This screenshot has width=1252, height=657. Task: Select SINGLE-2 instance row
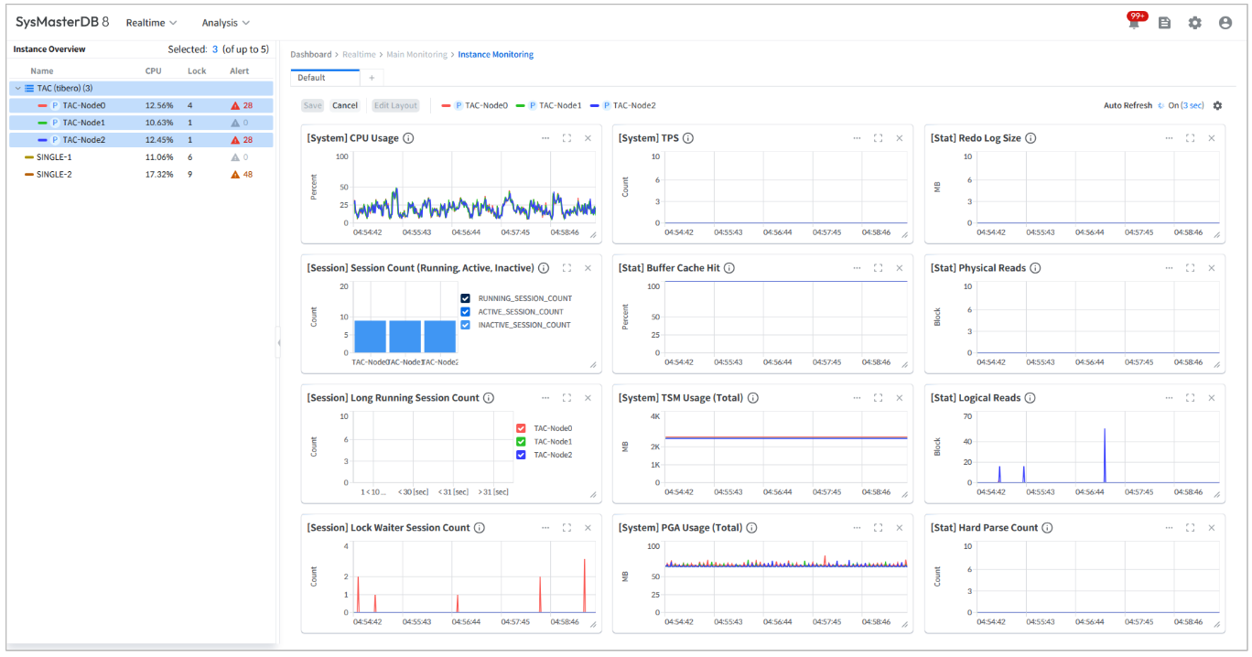click(142, 174)
